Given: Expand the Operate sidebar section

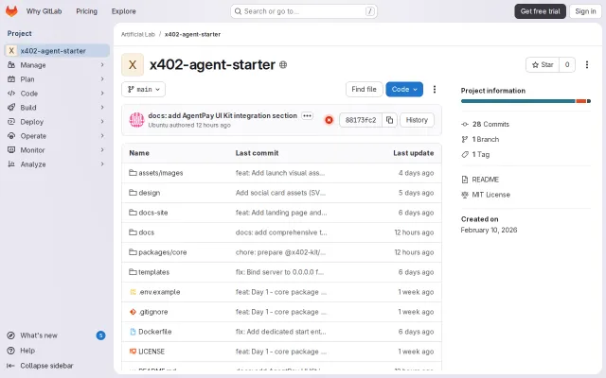Looking at the screenshot, I should pos(56,136).
